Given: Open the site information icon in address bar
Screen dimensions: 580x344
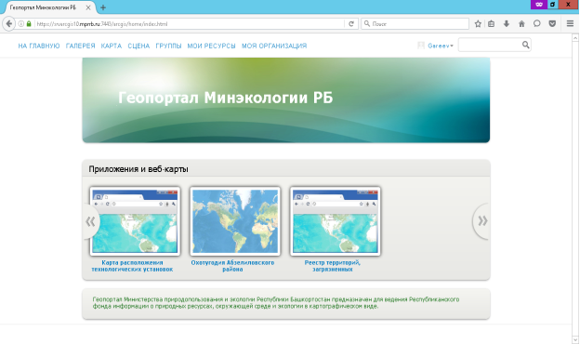Looking at the screenshot, I should point(21,23).
